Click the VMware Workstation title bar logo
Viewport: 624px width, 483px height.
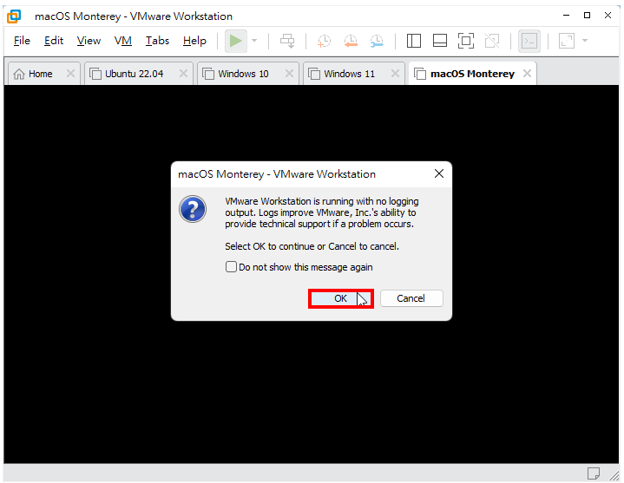coord(14,16)
